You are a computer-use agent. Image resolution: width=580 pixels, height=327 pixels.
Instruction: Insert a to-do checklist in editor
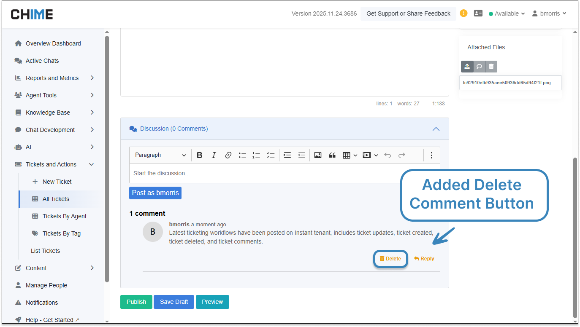pyautogui.click(x=271, y=155)
